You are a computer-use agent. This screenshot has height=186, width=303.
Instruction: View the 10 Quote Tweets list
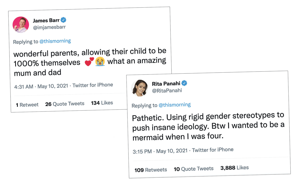click(x=193, y=169)
